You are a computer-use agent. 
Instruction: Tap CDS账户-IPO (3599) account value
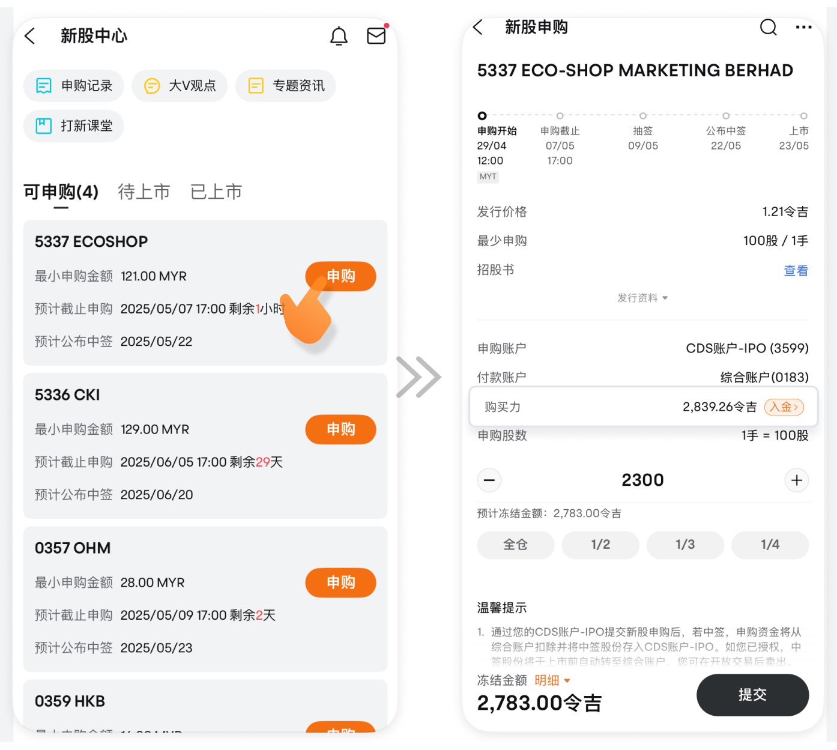[x=747, y=348]
